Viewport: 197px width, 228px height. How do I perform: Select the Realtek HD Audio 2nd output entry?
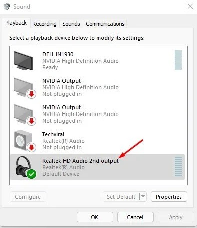point(97,167)
